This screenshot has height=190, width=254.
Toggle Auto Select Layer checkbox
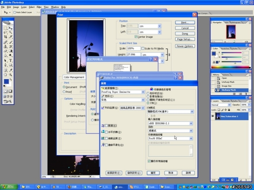pyautogui.click(x=15, y=12)
